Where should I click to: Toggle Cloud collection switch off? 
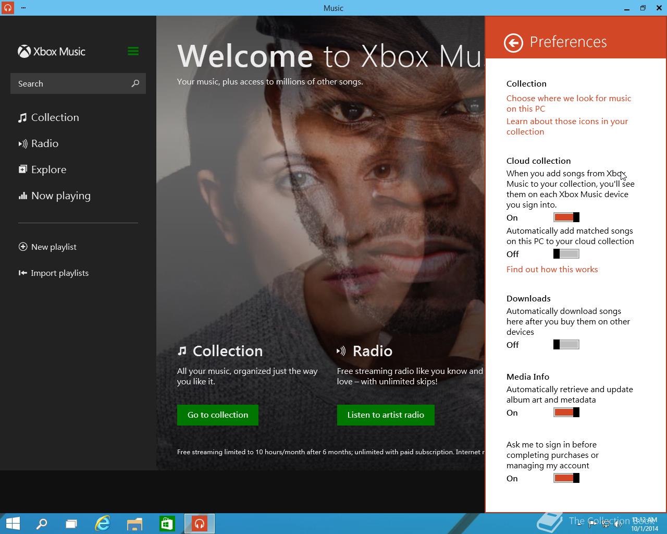point(566,217)
